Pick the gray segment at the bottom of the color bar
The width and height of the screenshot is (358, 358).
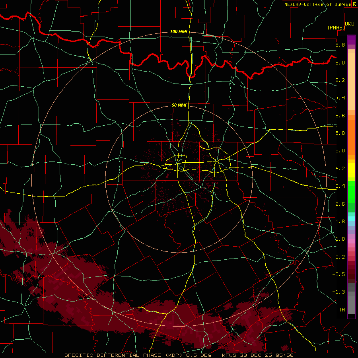click(351, 305)
